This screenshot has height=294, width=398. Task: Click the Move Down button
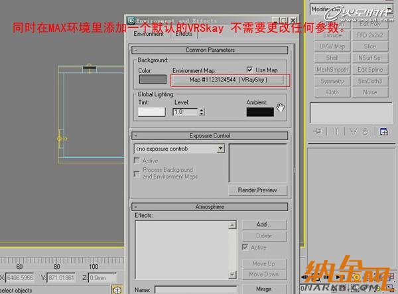(264, 275)
